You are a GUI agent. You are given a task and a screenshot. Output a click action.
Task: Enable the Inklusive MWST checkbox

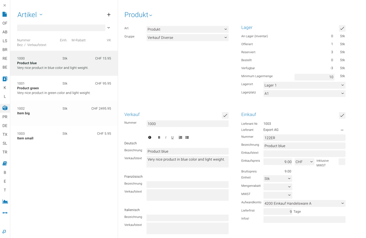pyautogui.click(x=342, y=162)
